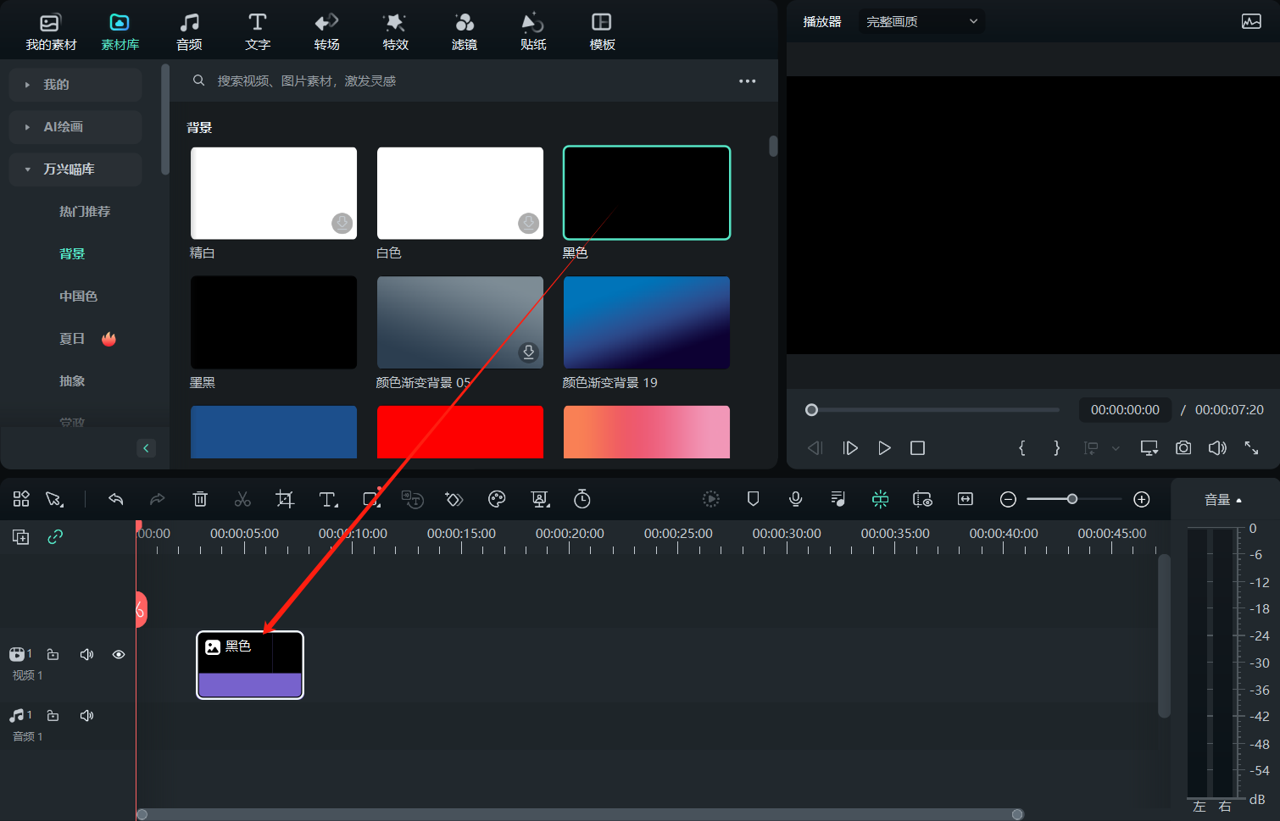
Task: Select the 颜色渐变背景 19 thumbnail
Action: click(646, 323)
